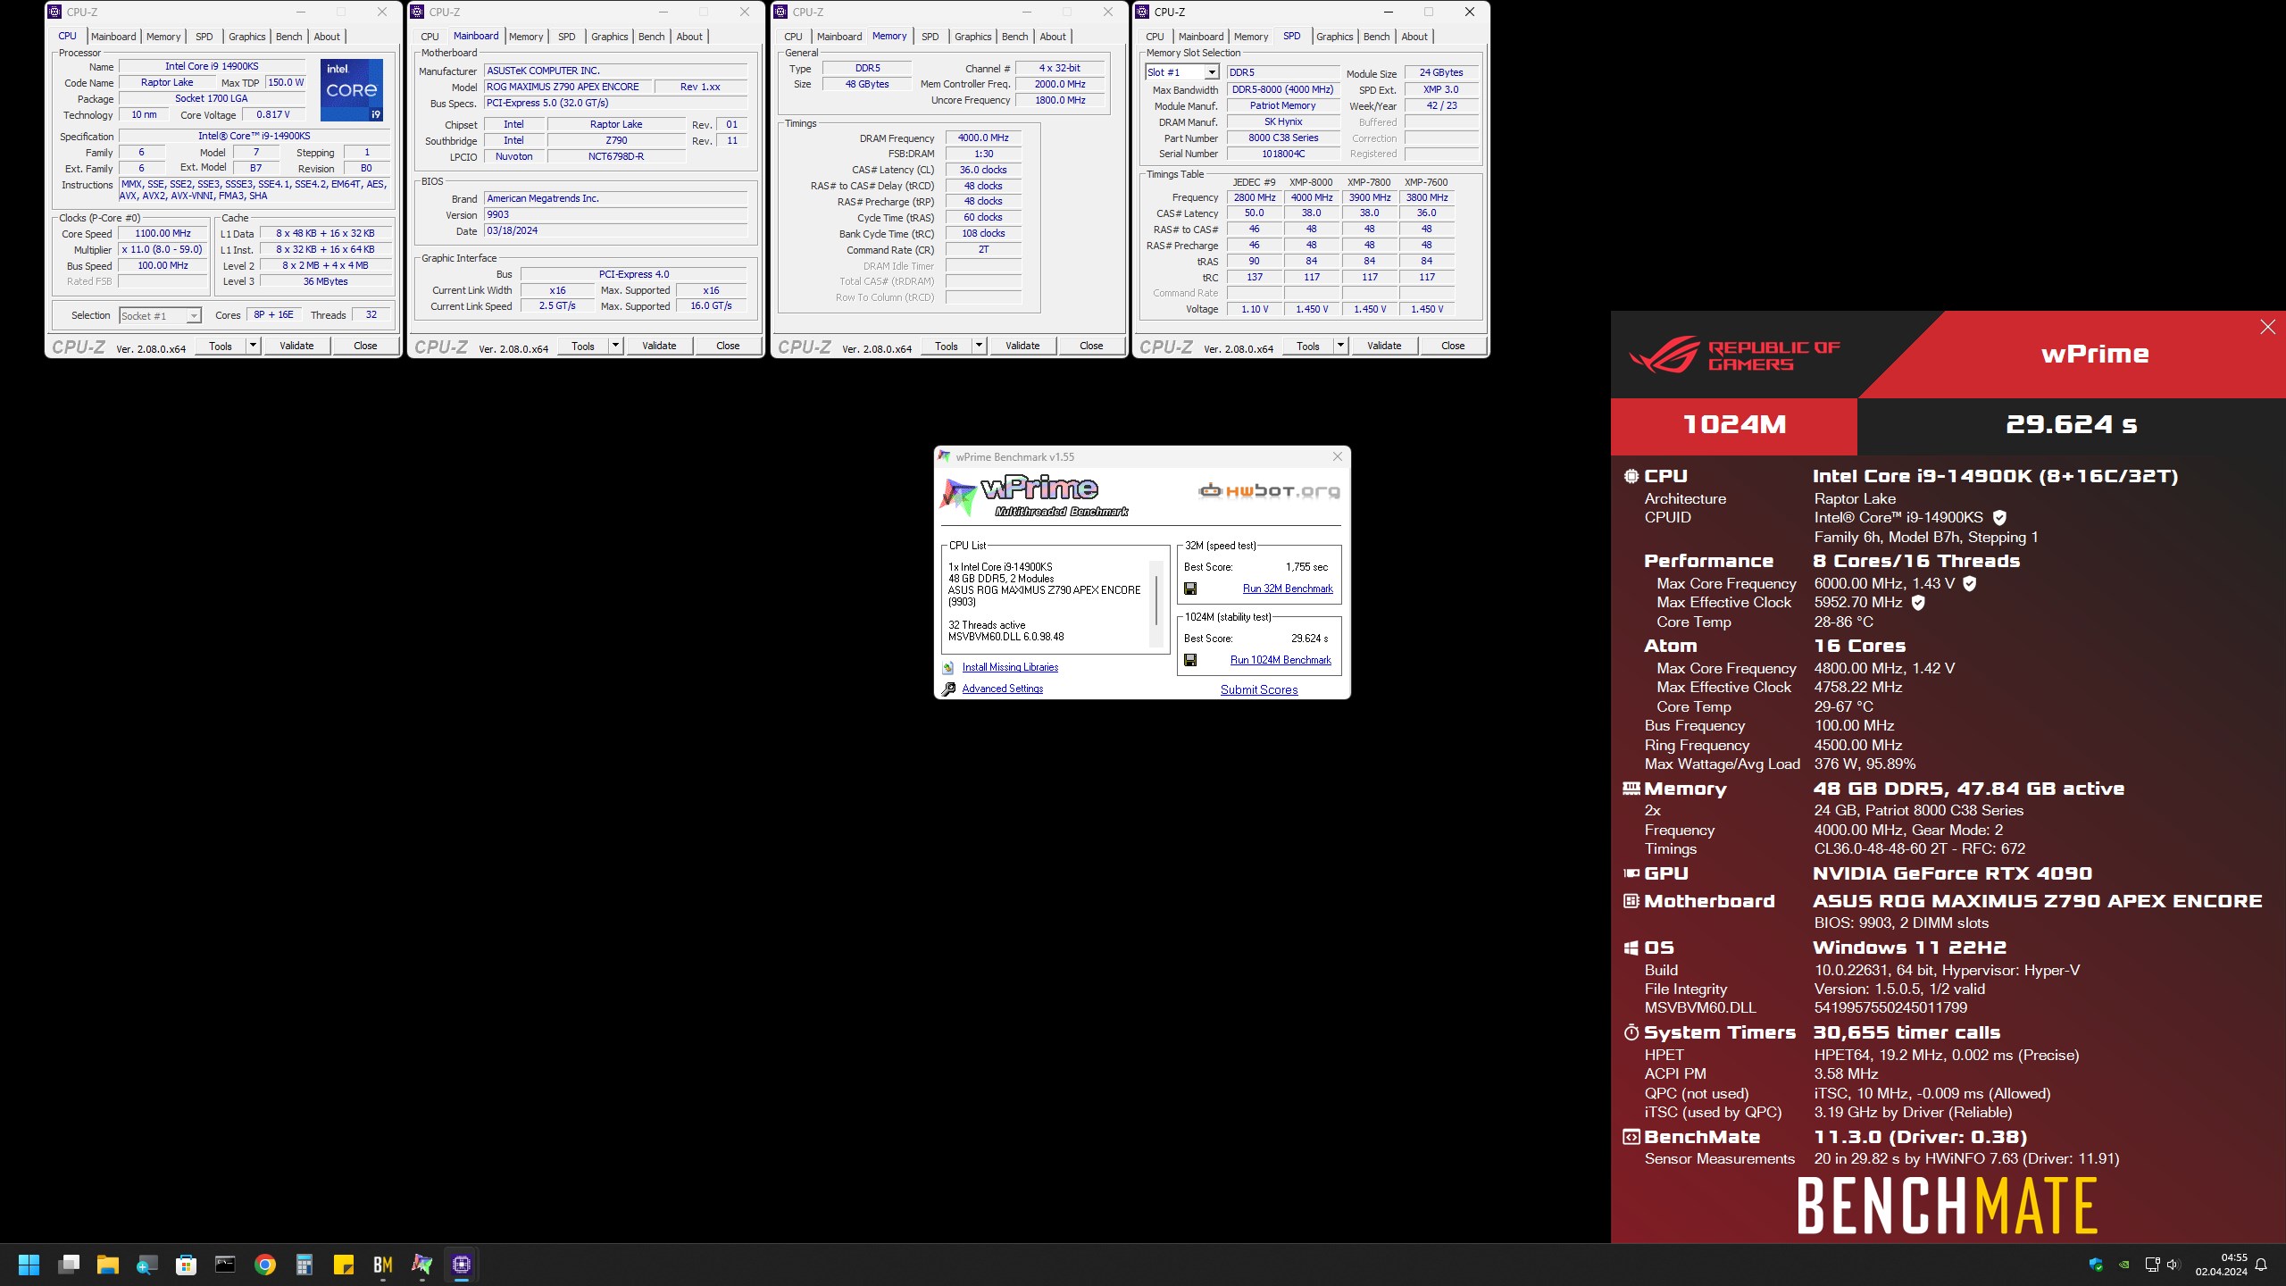Click the DRAM Frequency value '4000.0 MHz'

tap(983, 138)
